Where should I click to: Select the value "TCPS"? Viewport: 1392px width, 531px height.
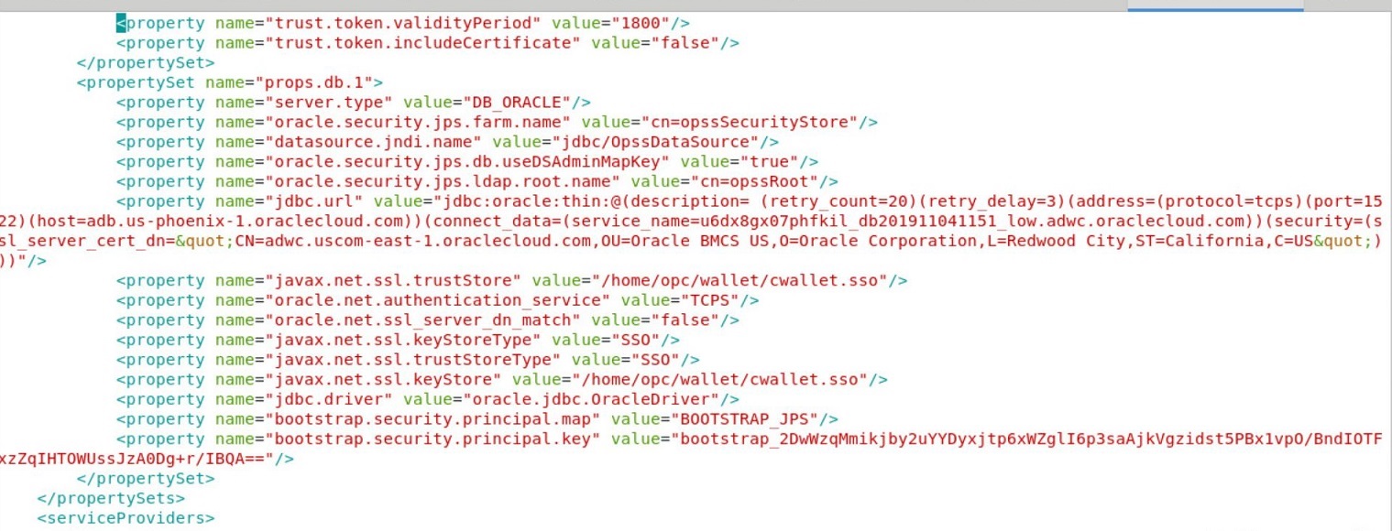tap(712, 300)
